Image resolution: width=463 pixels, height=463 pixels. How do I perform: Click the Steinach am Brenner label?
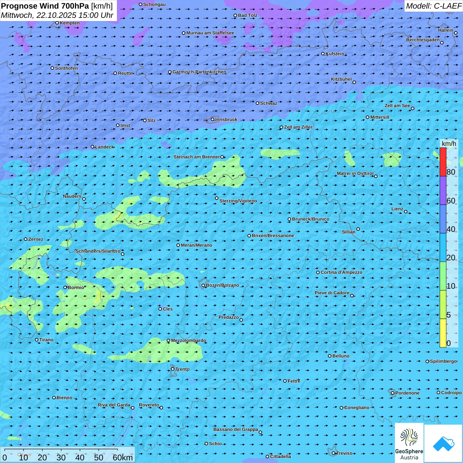tap(196, 157)
